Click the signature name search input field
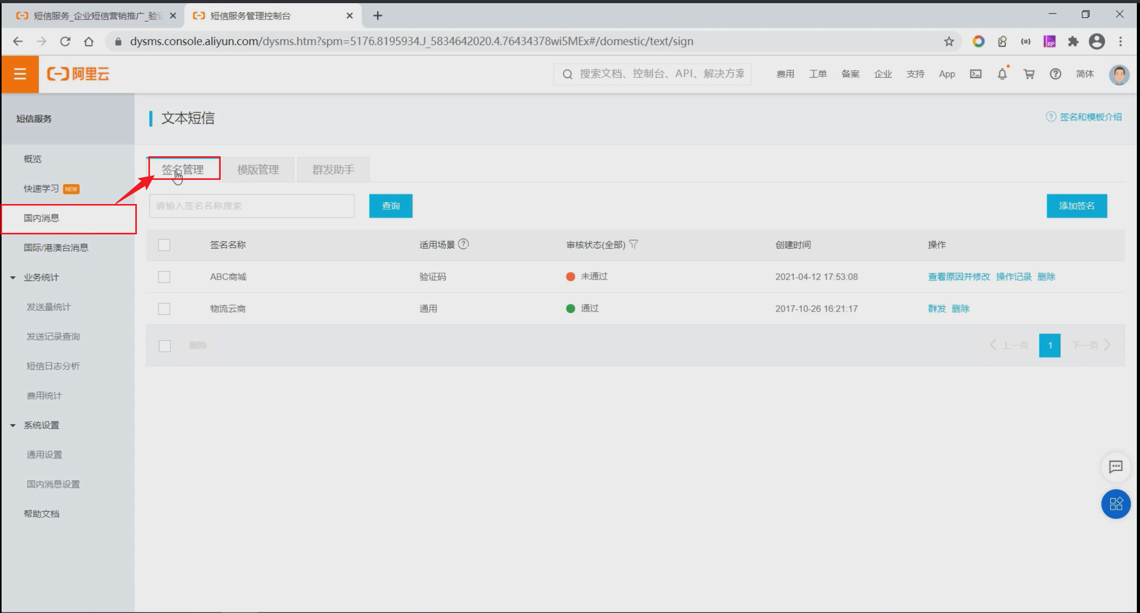The height and width of the screenshot is (613, 1140). (x=252, y=206)
